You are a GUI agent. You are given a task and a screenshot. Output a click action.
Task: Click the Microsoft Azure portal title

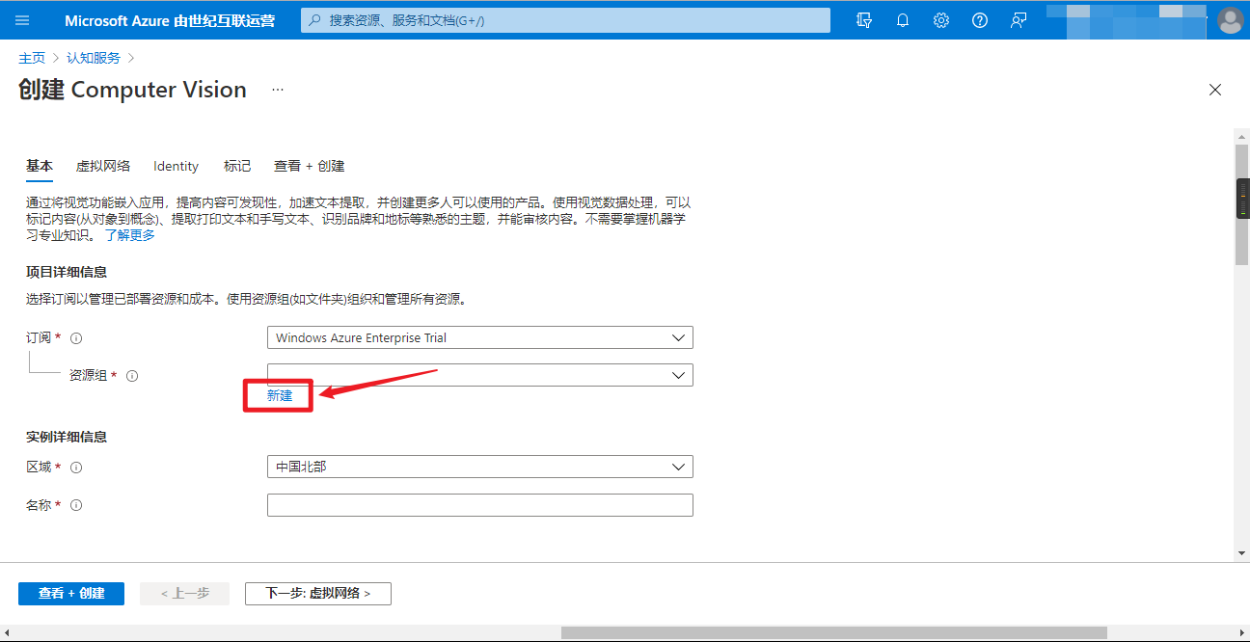170,20
